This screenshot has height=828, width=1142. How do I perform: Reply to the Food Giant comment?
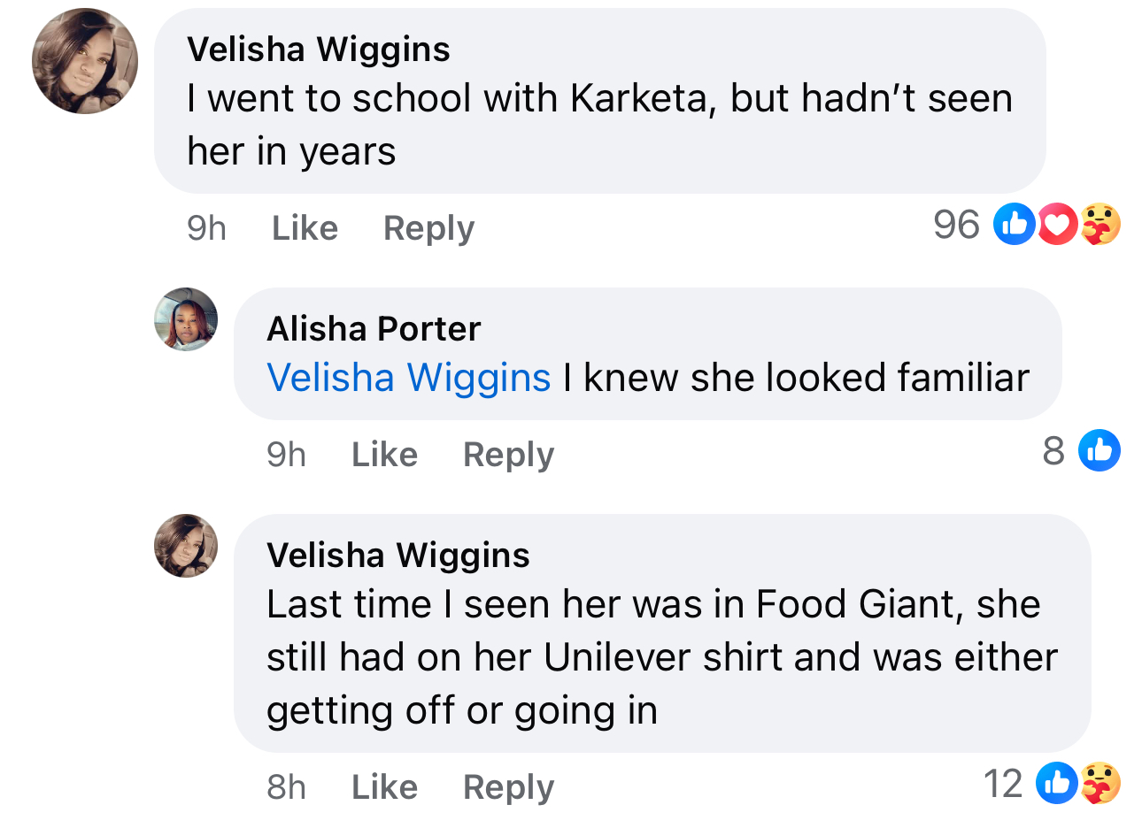508,787
